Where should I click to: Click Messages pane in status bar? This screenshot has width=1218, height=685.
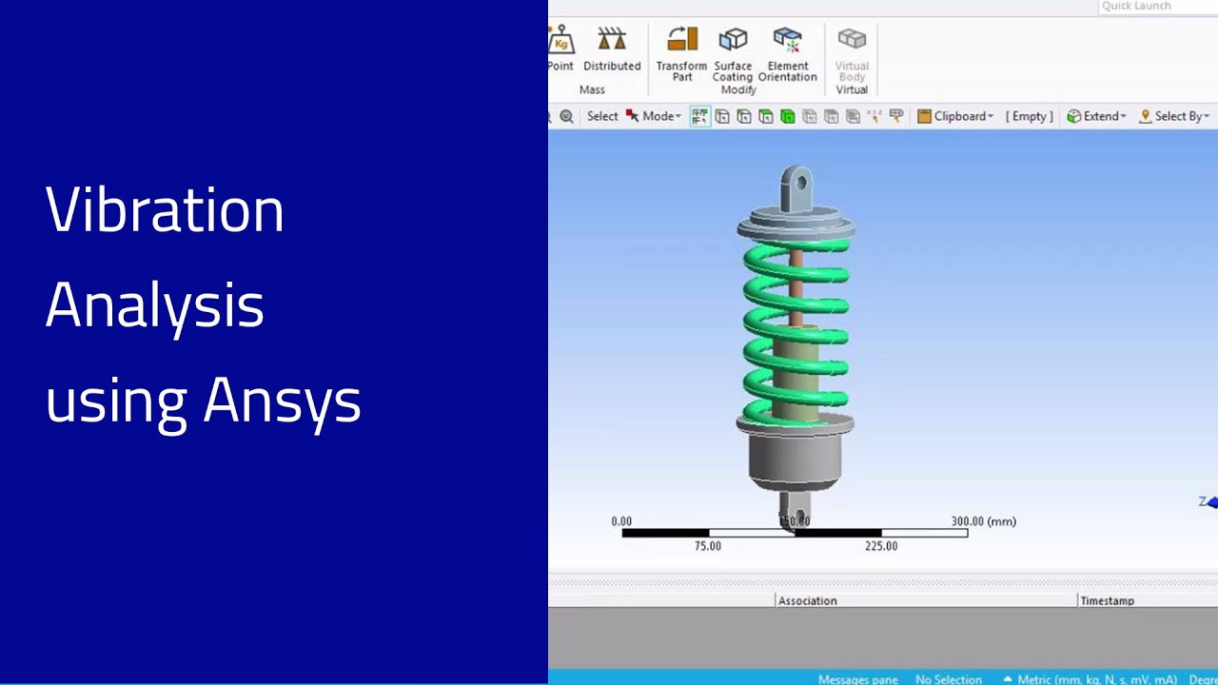[x=857, y=679]
